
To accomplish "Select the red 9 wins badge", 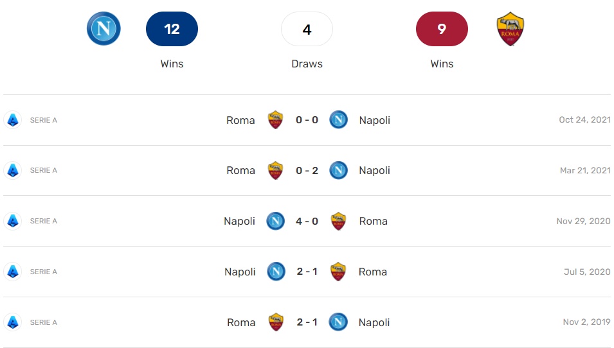I will [442, 29].
